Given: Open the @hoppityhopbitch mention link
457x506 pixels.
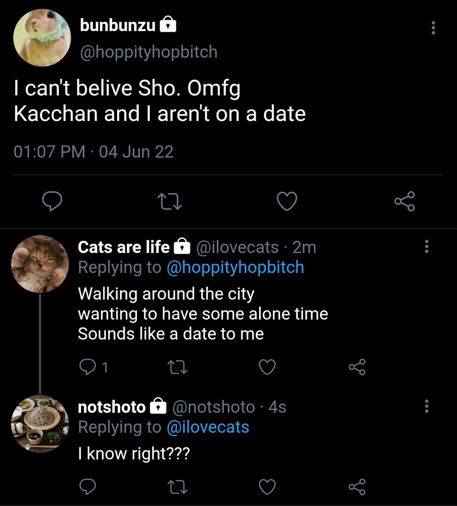Looking at the screenshot, I should coord(235,267).
